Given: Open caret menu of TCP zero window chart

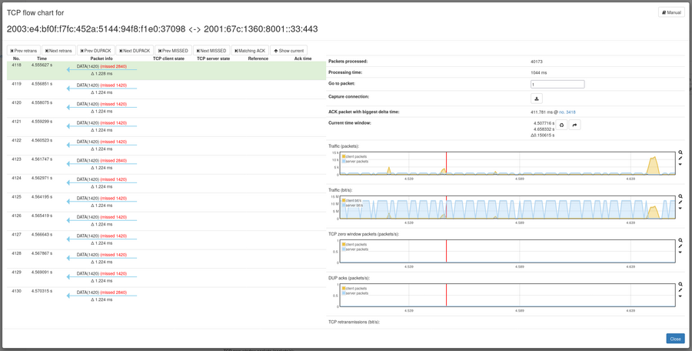Looking at the screenshot, I should [x=680, y=252].
